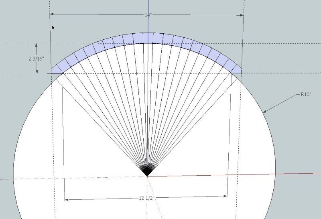The width and height of the screenshot is (321, 219).
Task: Click the black convergence point of radial lines
Action: click(147, 170)
